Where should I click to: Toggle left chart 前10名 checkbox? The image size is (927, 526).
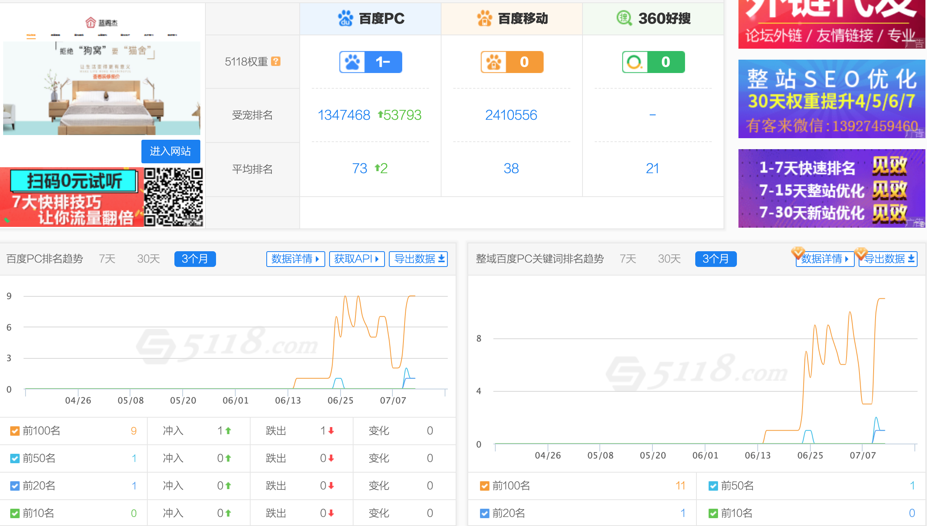tap(15, 513)
